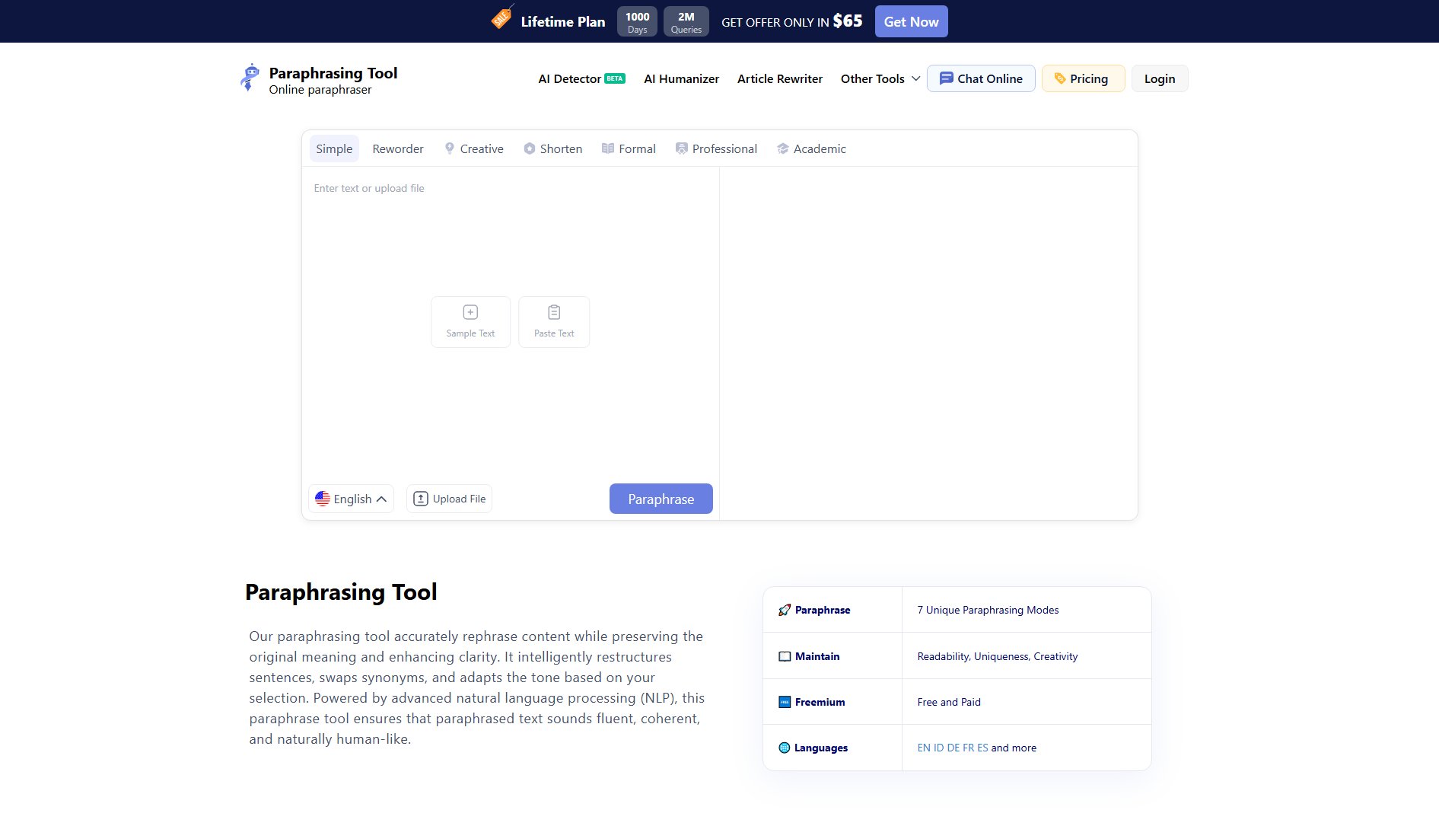Select the Professional mode icon

click(x=681, y=148)
